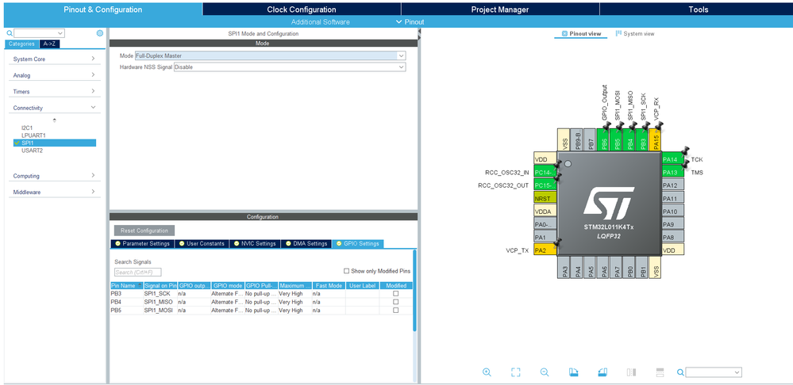
Task: Select pin PA10 on the chip
Action: (672, 211)
